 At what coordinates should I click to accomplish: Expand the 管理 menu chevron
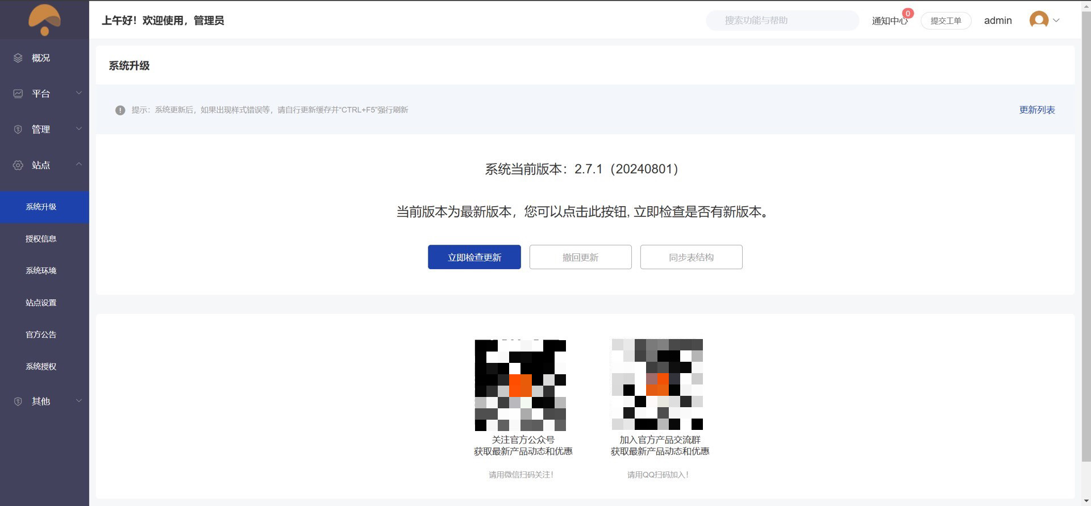pos(79,129)
